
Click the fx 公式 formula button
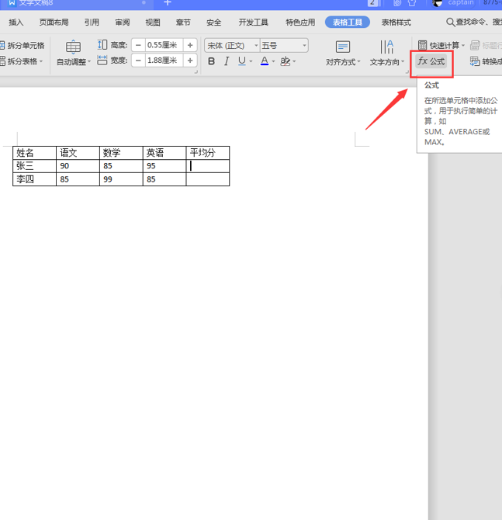431,61
